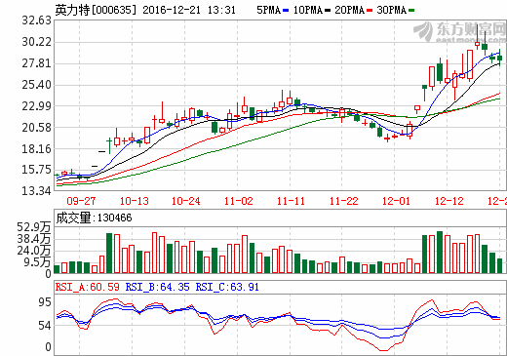Viewport: 507px width, 356px height.
Task: Click the 20PMA legend label
Action: click(x=349, y=10)
